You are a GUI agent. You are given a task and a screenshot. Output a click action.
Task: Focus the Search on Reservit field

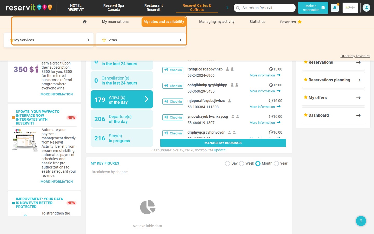tap(265, 8)
